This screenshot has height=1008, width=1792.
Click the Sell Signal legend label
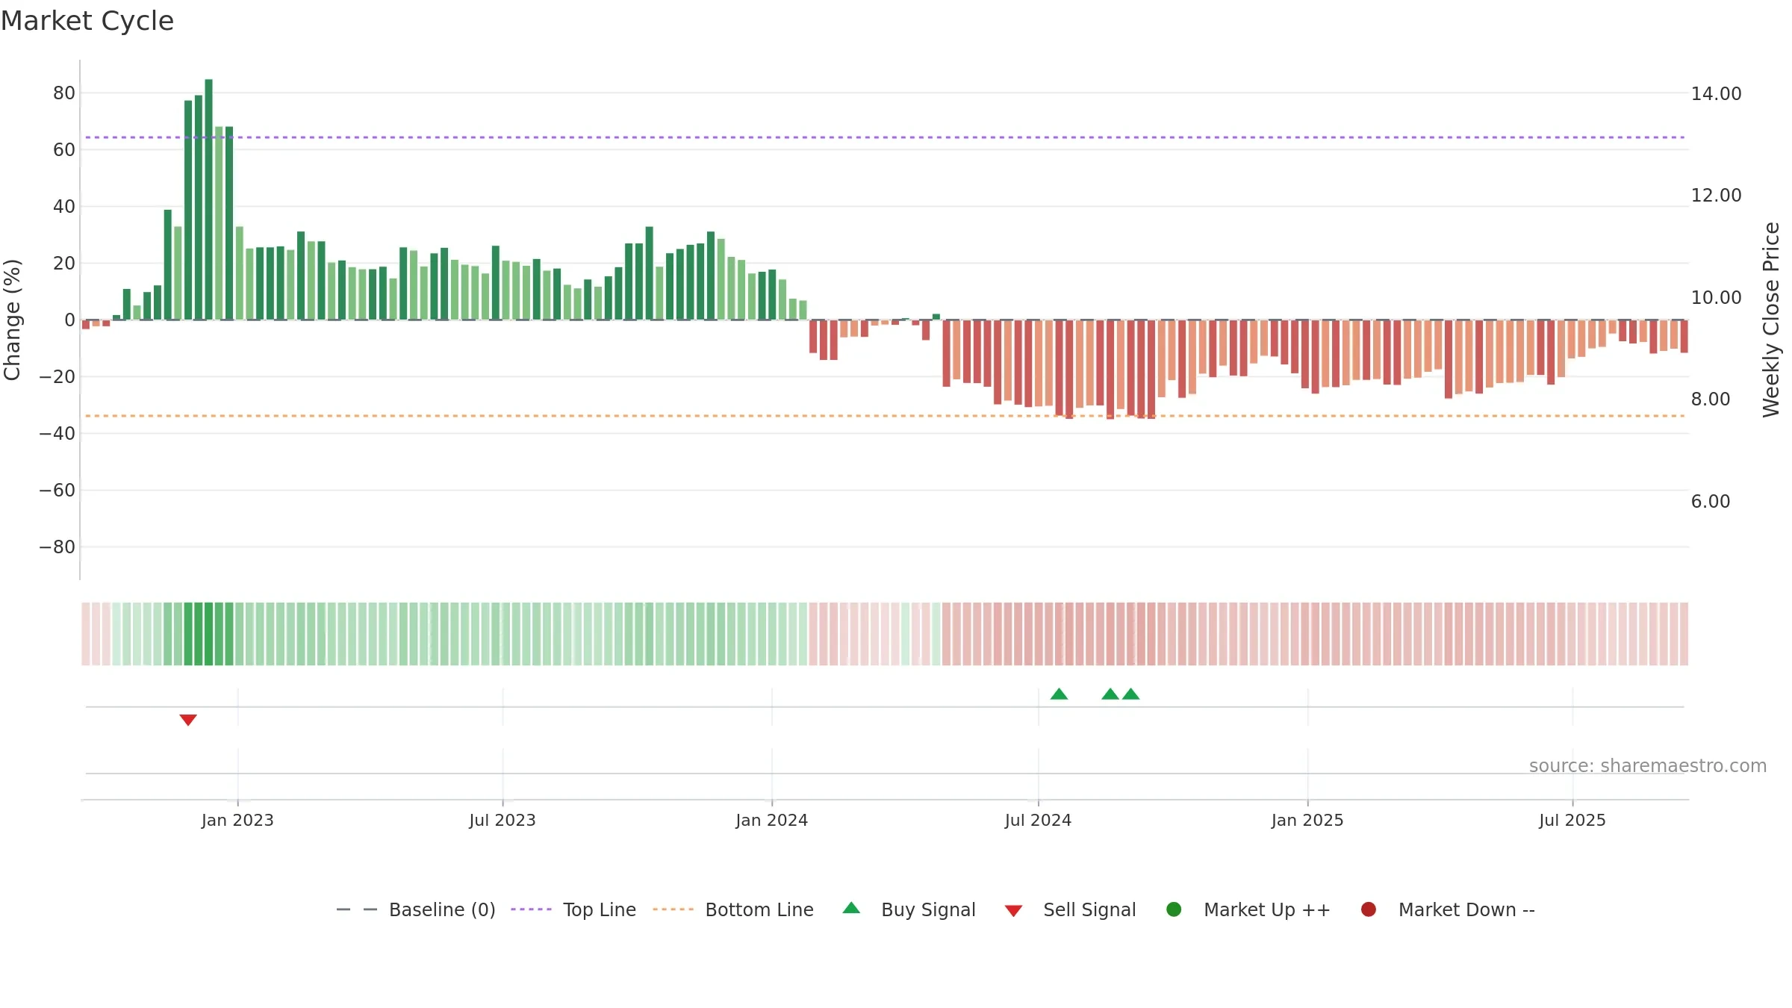1089,909
